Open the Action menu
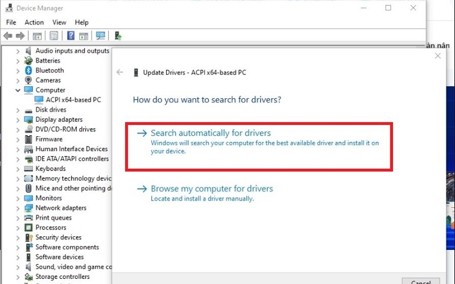Viewport: 455px width, 284px height. [x=34, y=22]
